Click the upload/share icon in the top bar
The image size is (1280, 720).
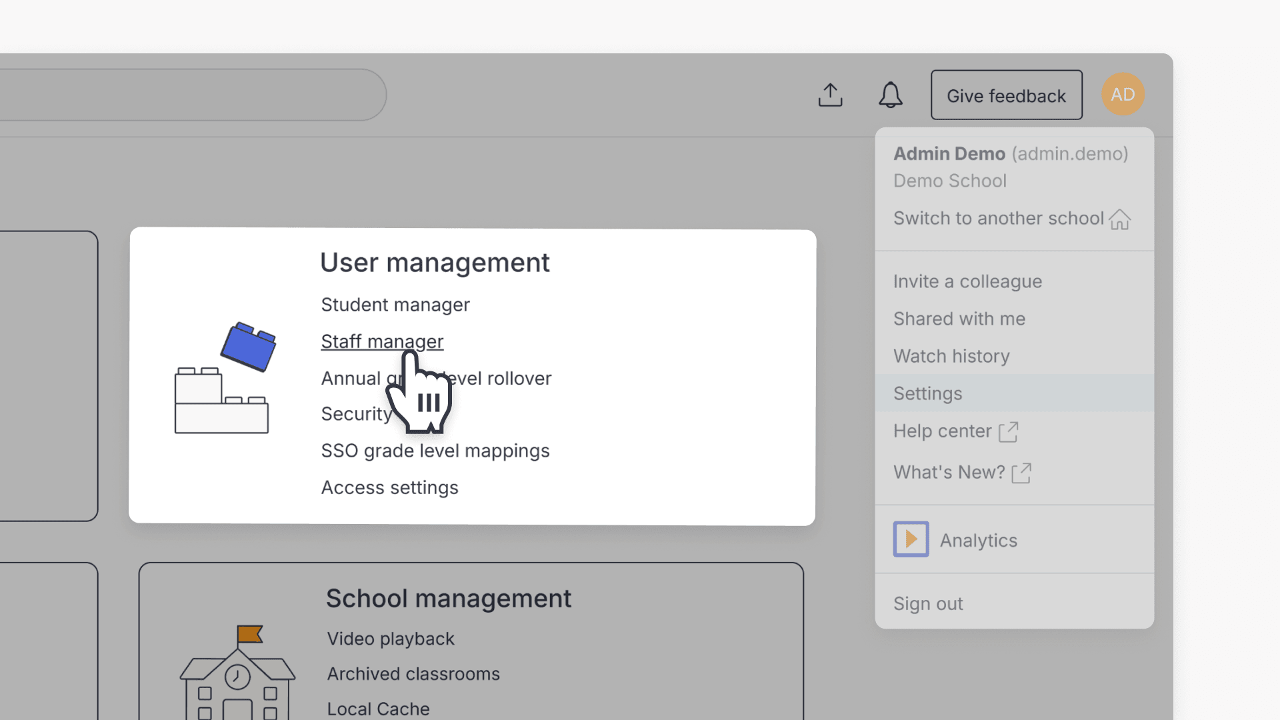830,95
